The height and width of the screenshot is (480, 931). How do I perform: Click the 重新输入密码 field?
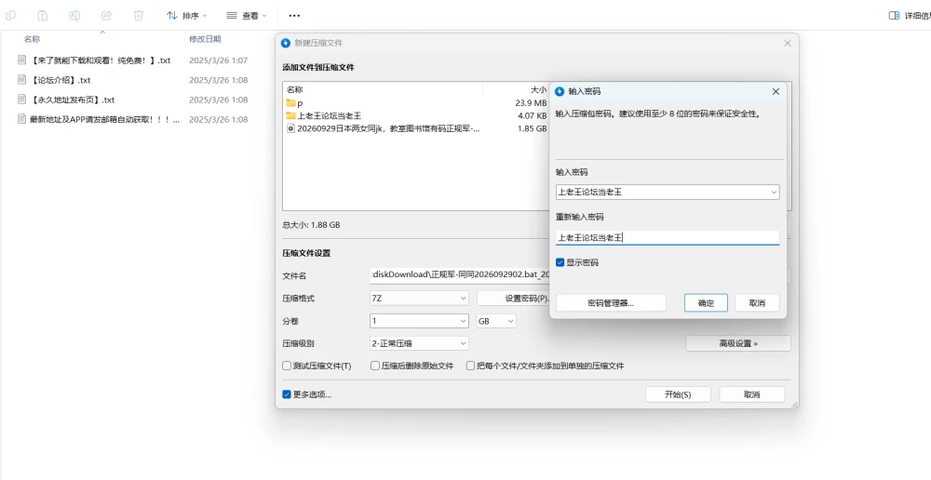click(668, 237)
